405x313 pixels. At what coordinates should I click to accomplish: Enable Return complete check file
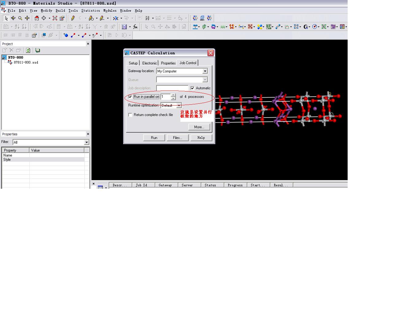coord(130,115)
